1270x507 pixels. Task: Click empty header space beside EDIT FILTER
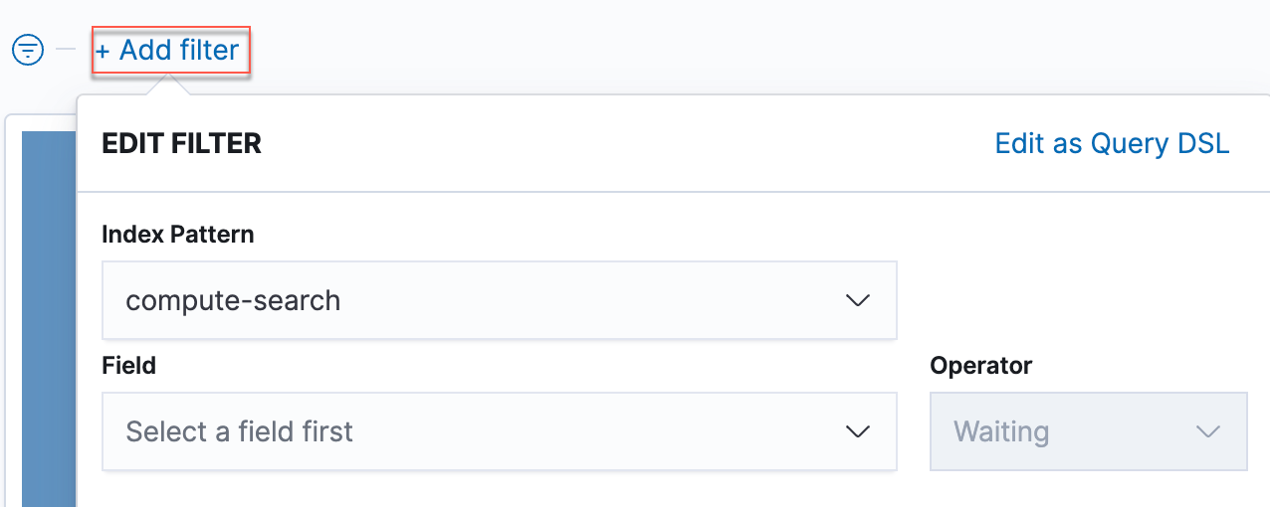(617, 143)
